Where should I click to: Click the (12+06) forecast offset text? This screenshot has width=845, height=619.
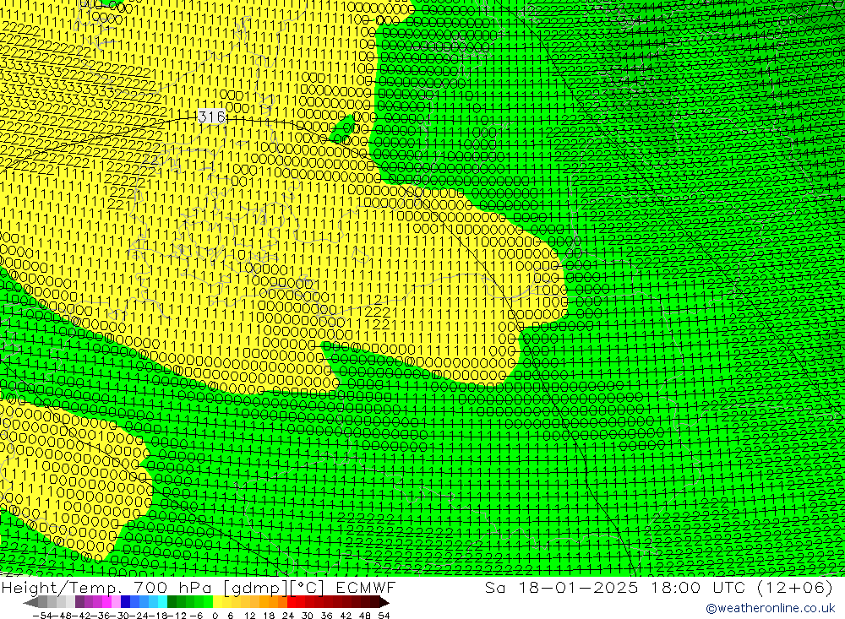click(x=795, y=587)
